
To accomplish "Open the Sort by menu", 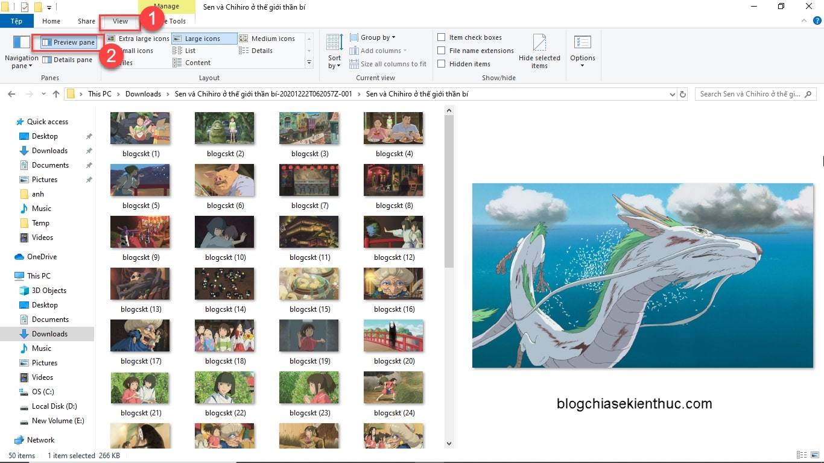I will (x=334, y=52).
